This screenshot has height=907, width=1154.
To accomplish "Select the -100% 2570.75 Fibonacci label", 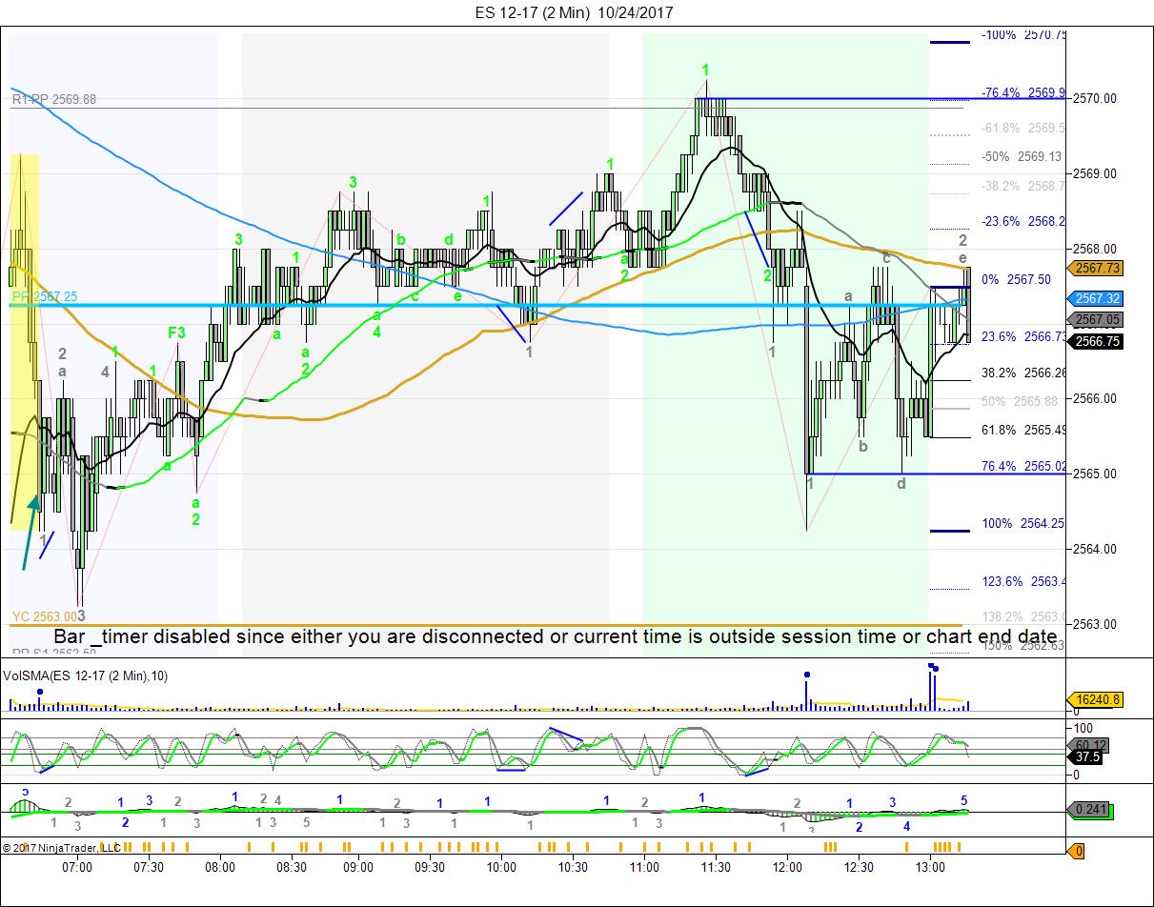I will pyautogui.click(x=1023, y=35).
